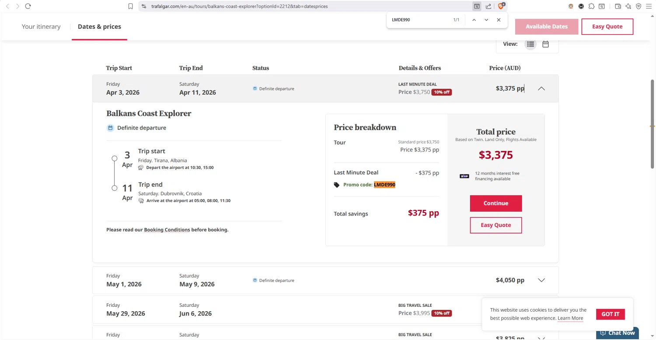Viewport: 656px width, 340px height.
Task: Click Trip Start column header
Action: (119, 68)
